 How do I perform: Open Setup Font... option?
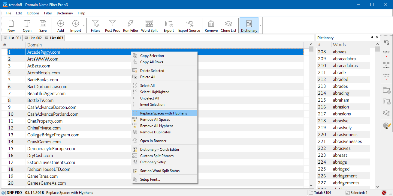click(164, 180)
